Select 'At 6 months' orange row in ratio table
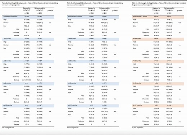This screenshot has width=187, height=135. point(158,62)
